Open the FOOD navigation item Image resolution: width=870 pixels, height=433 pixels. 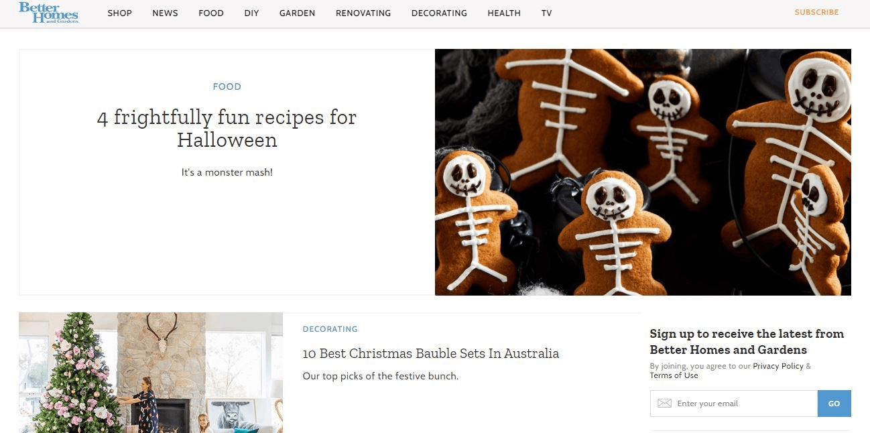211,13
